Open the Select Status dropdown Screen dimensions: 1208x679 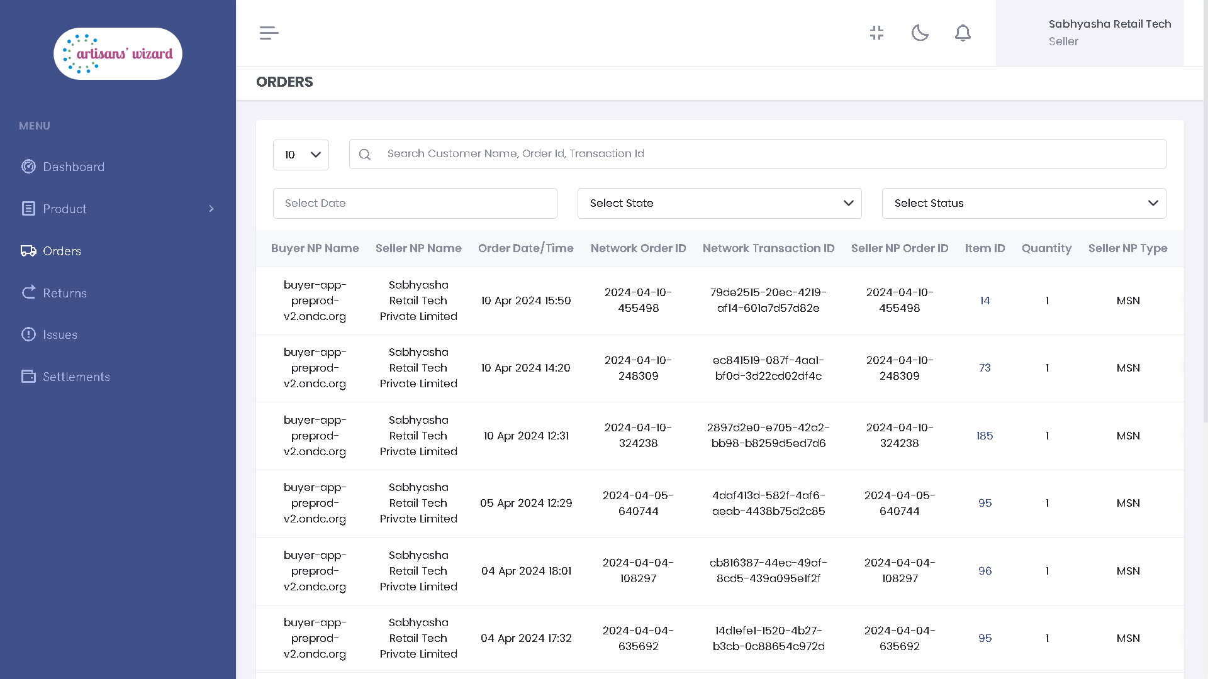(x=1024, y=203)
